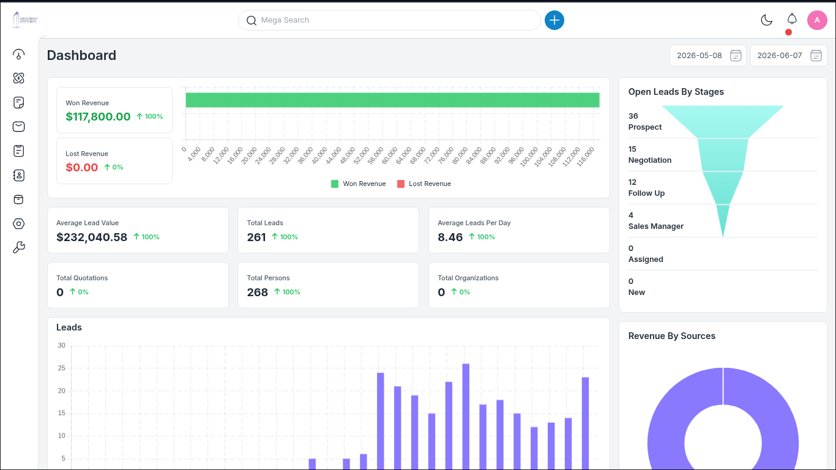Click the green Won Revenue legend swatch
Screen dimensions: 836x470
[x=335, y=184]
